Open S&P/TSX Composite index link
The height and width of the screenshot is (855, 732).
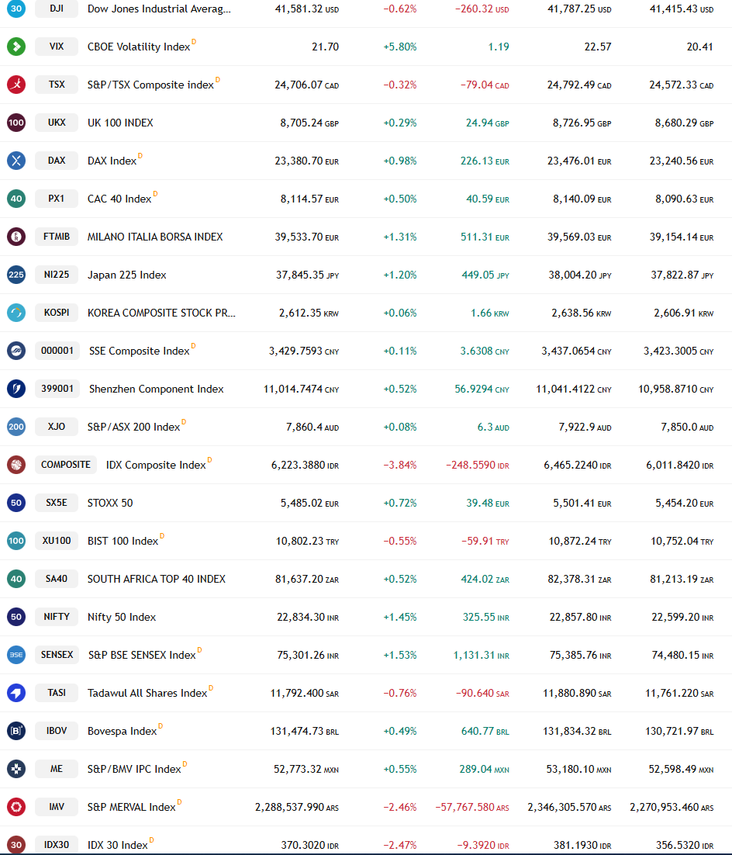click(x=150, y=85)
